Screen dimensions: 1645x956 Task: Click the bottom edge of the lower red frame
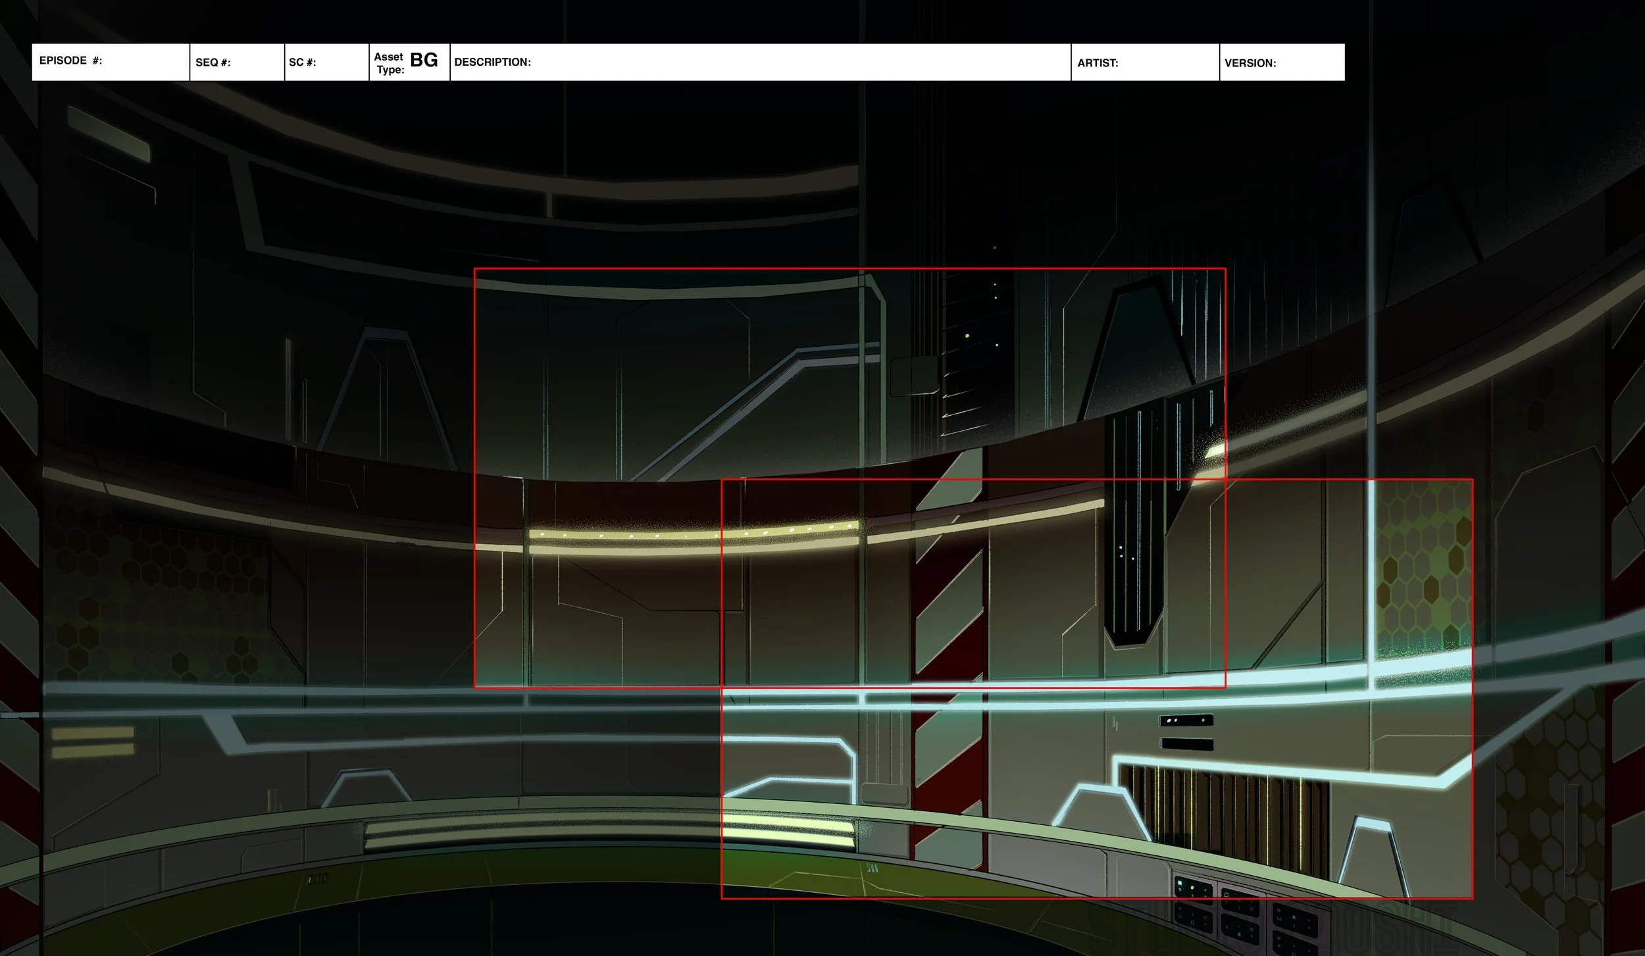coord(1096,898)
